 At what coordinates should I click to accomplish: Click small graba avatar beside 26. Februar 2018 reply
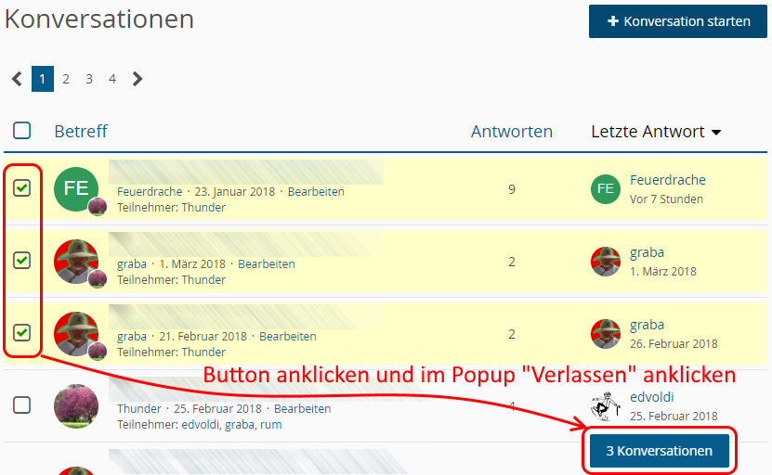(x=606, y=333)
